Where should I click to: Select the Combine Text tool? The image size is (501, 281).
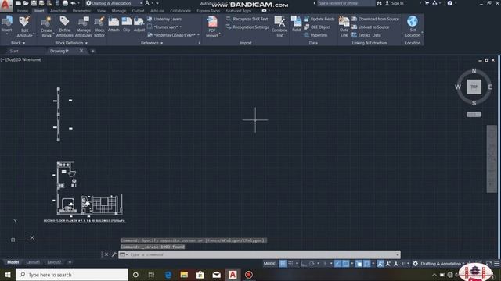279,27
